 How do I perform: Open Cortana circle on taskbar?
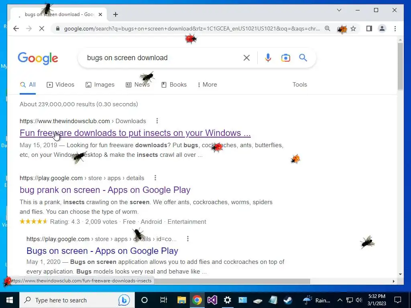(x=144, y=300)
